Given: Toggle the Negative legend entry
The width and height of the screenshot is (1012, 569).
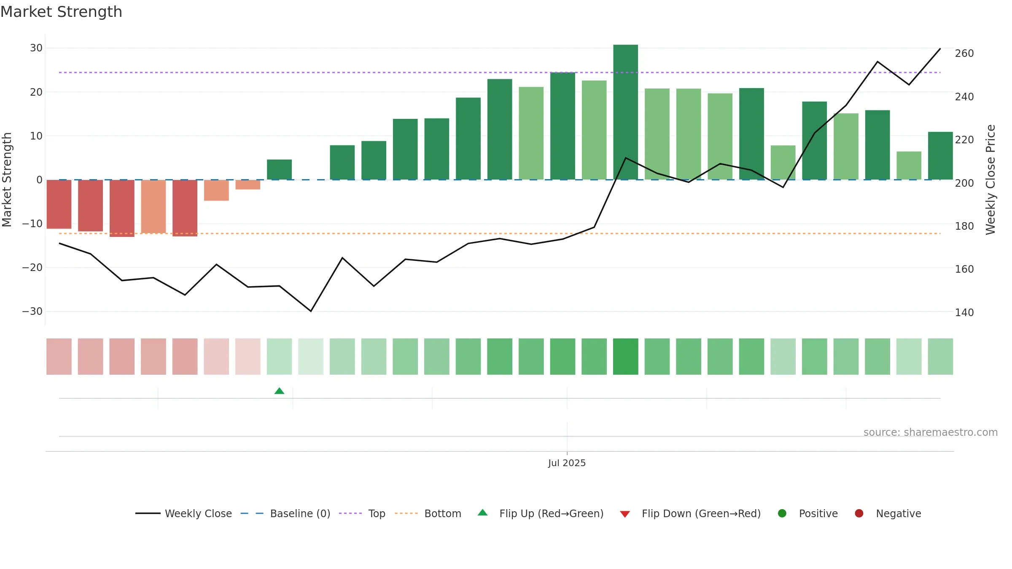Looking at the screenshot, I should [x=888, y=513].
